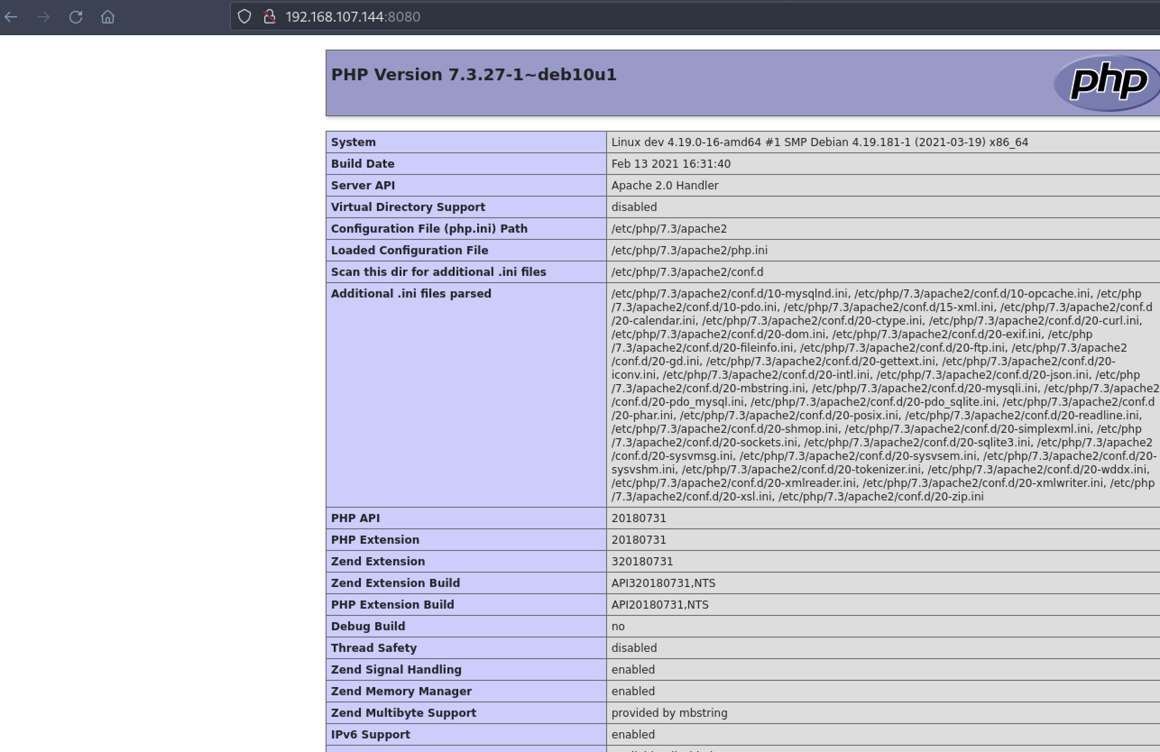Select the PHP Version 7.3.27-1~deb10u1 heading
This screenshot has height=752, width=1160.
click(474, 74)
